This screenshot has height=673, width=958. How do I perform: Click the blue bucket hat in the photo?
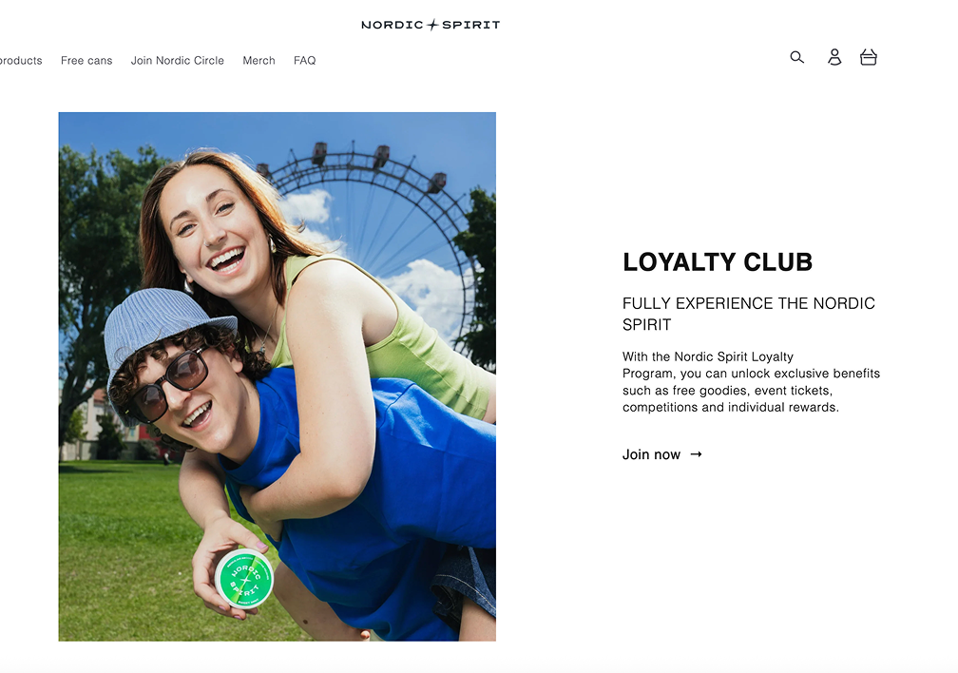click(165, 335)
